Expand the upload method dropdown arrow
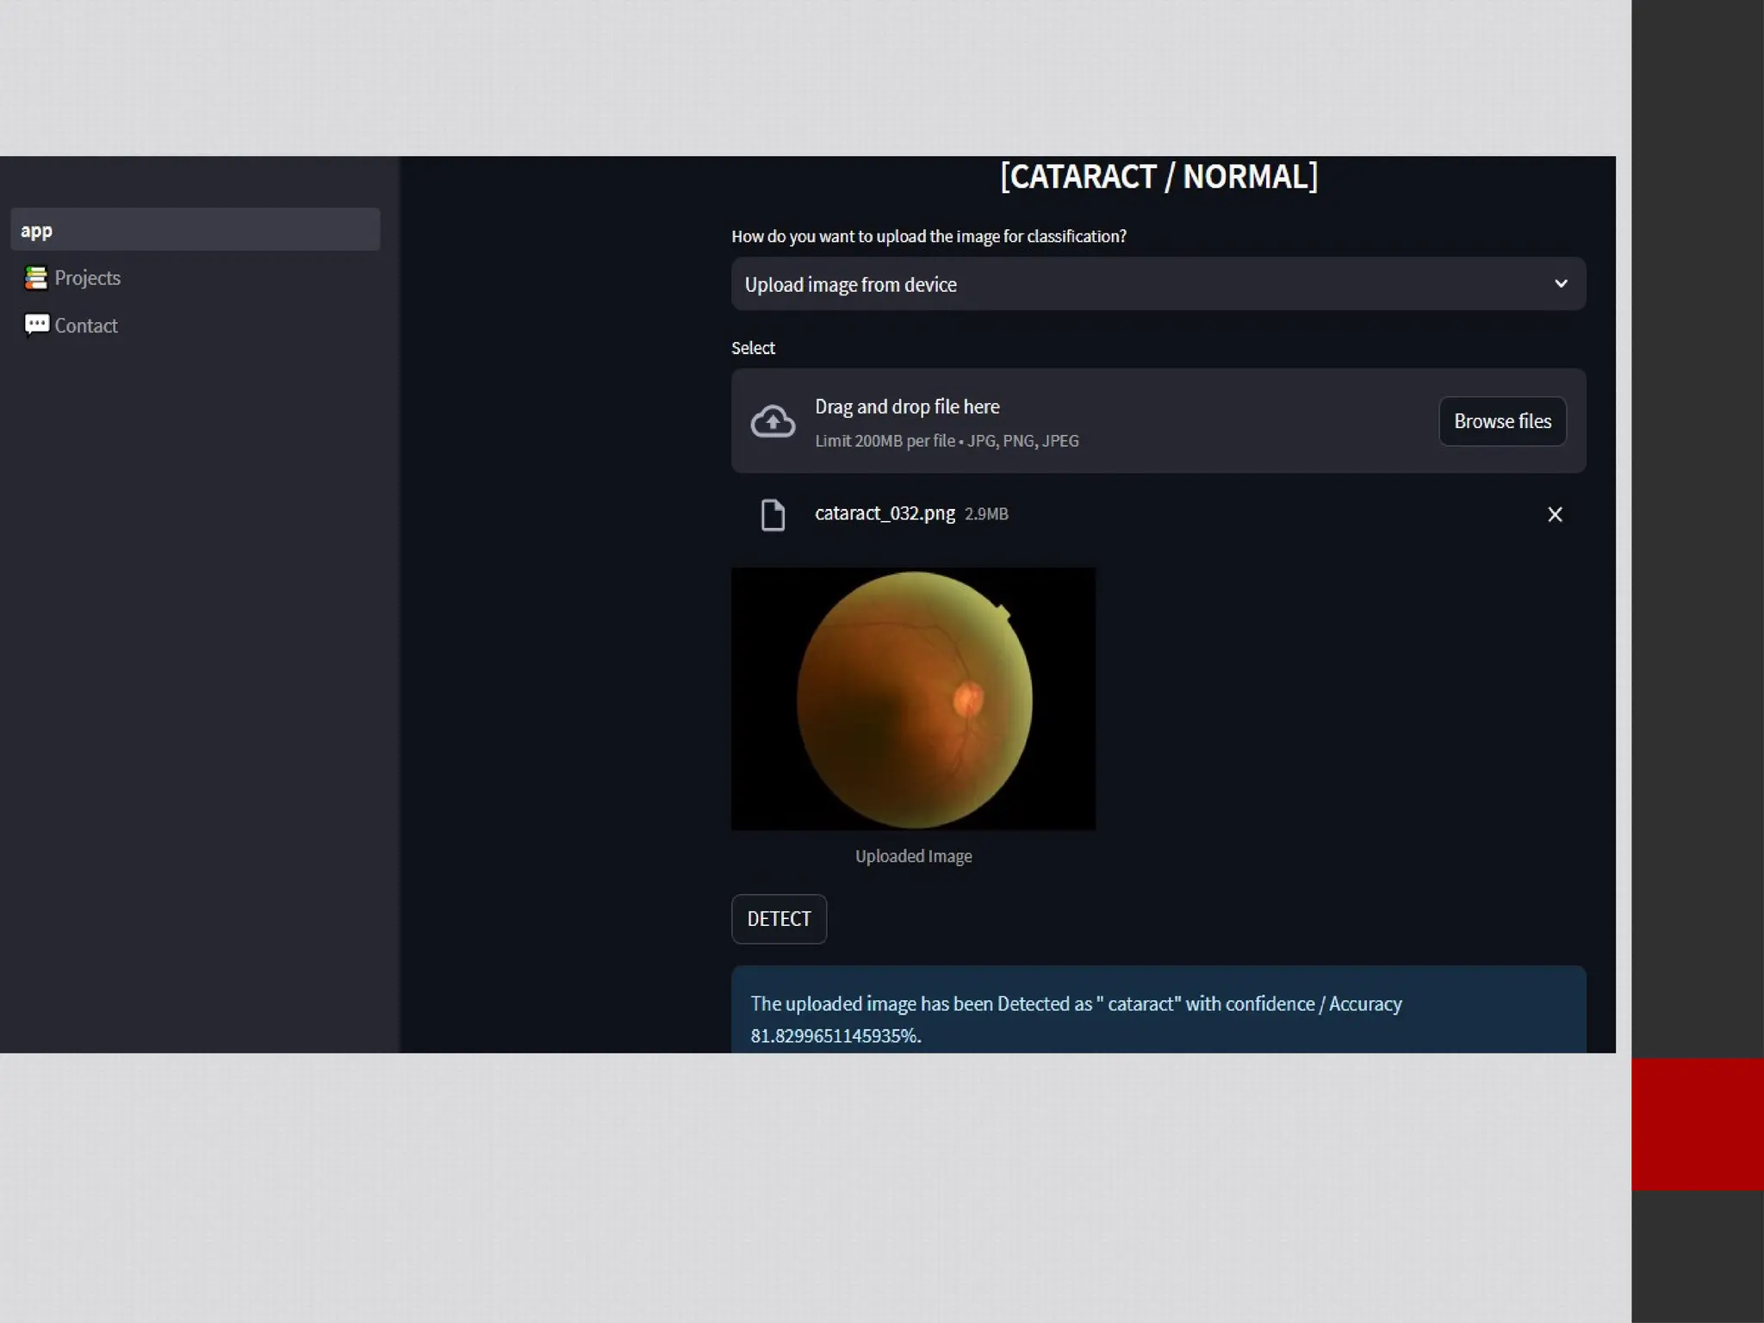This screenshot has height=1323, width=1764. pos(1560,283)
